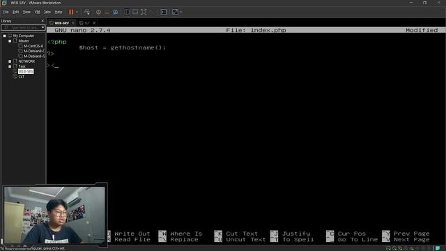Open the File menu

(x=6, y=12)
